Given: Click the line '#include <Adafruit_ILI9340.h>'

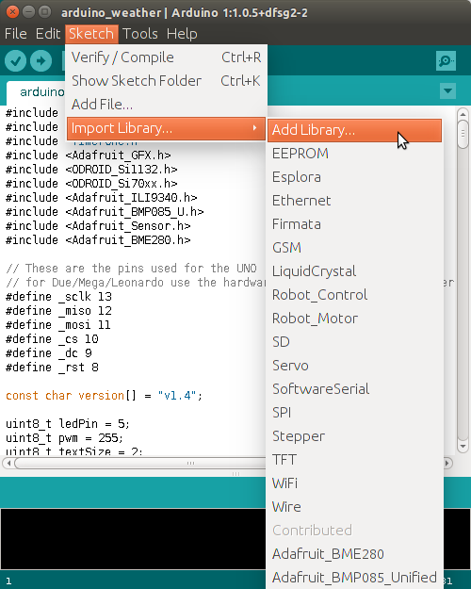Looking at the screenshot, I should click(x=102, y=198).
